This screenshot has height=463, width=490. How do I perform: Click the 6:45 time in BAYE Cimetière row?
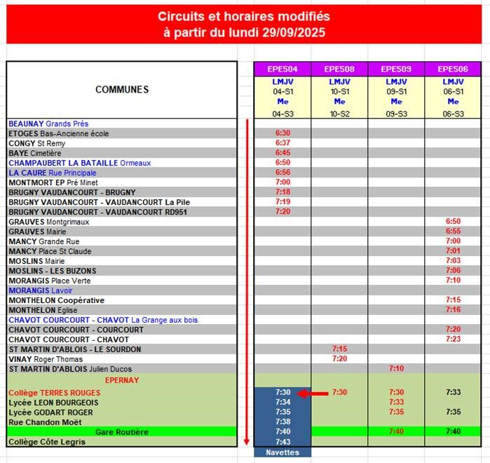pos(283,153)
